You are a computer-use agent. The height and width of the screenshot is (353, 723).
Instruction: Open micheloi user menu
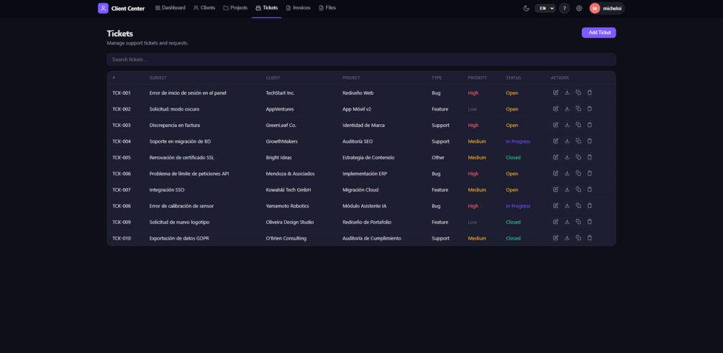[x=606, y=9]
